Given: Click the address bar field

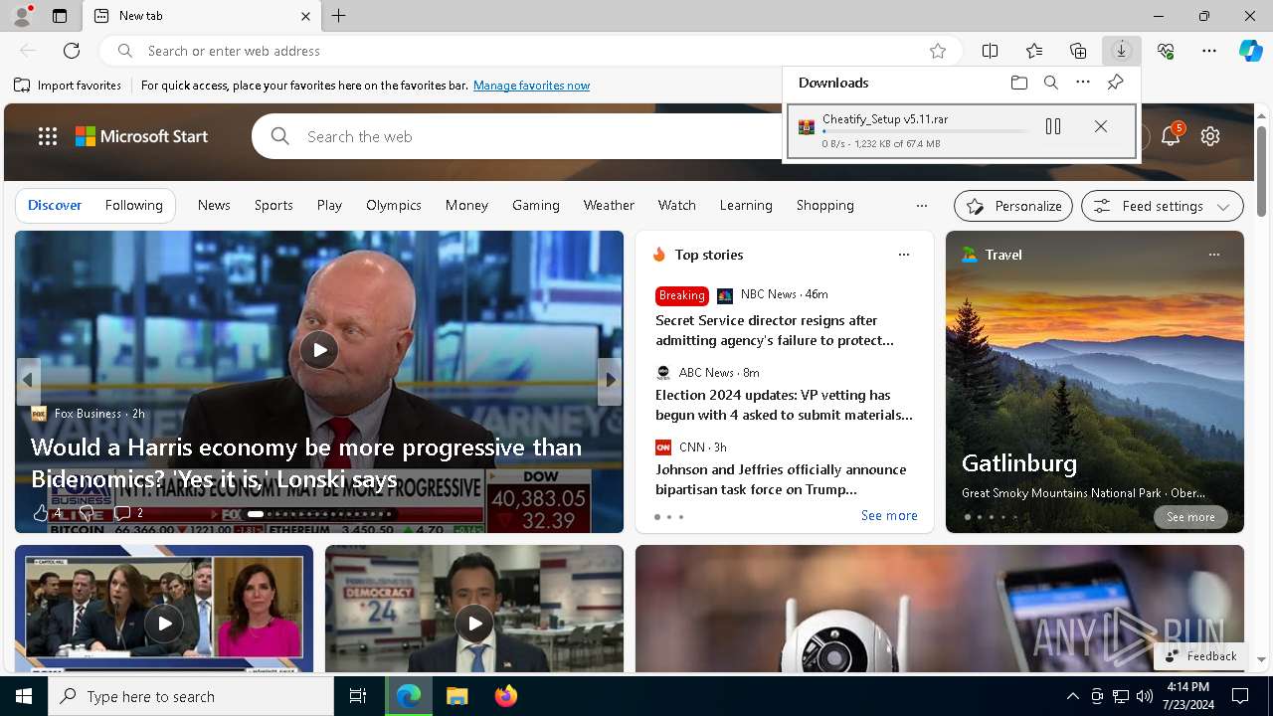Looking at the screenshot, I should click(x=532, y=51).
